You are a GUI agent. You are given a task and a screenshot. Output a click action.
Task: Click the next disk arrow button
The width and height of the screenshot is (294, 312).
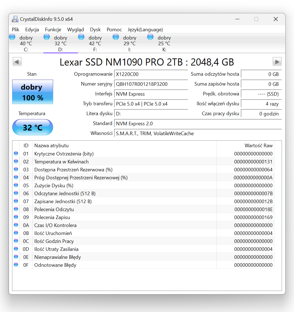277,62
